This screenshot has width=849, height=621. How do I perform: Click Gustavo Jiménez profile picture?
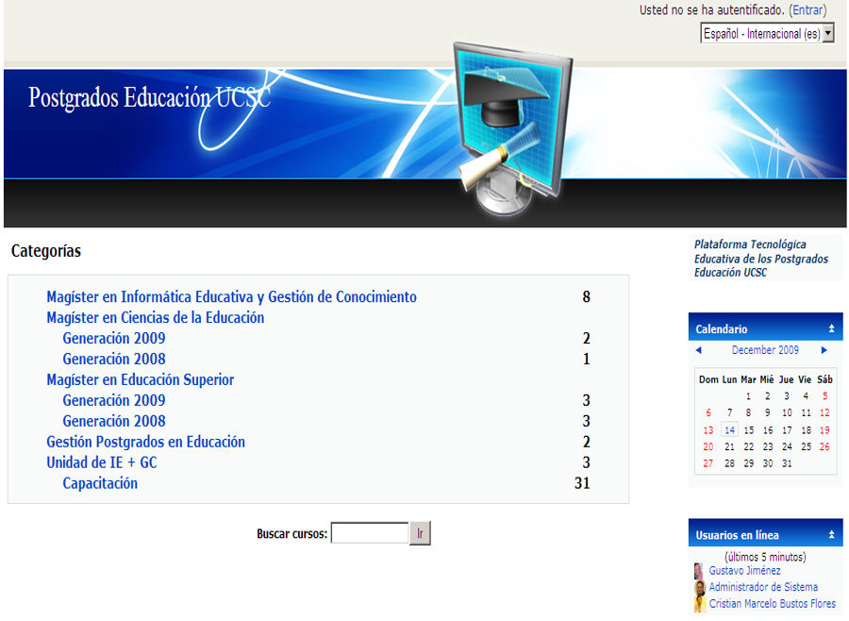pyautogui.click(x=699, y=571)
